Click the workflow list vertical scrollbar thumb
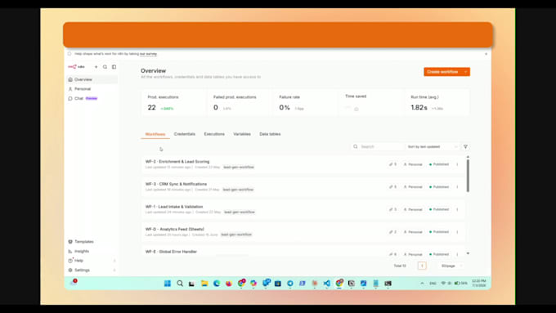This screenshot has height=313, width=556. point(468,176)
